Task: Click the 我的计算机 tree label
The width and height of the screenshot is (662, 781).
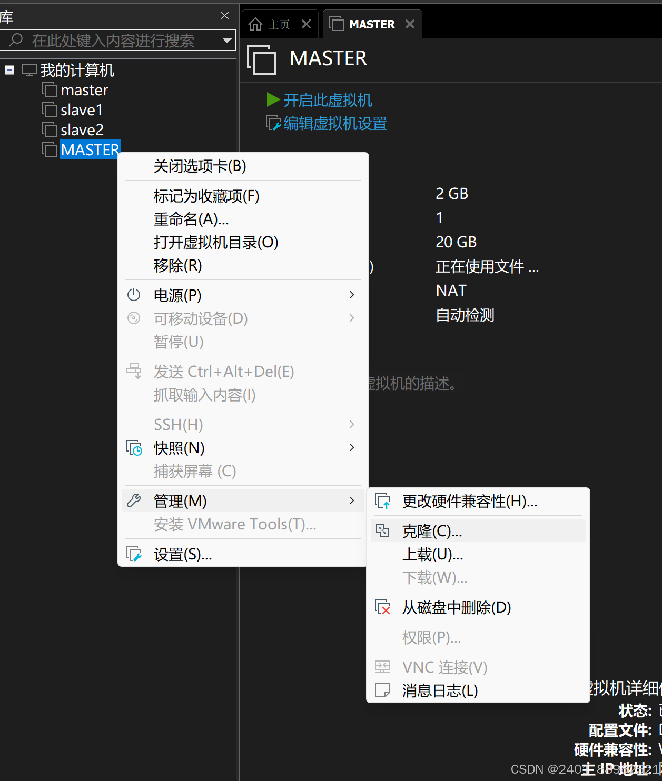Action: pyautogui.click(x=77, y=70)
